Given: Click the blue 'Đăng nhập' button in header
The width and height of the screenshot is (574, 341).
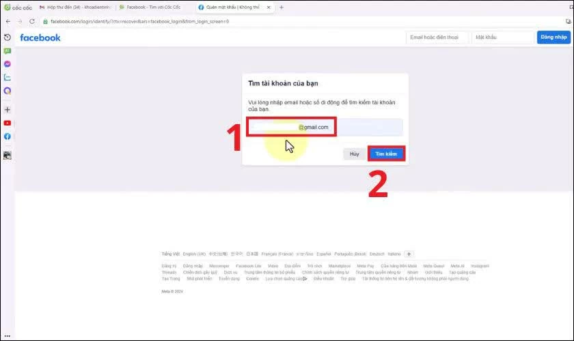Looking at the screenshot, I should [553, 38].
